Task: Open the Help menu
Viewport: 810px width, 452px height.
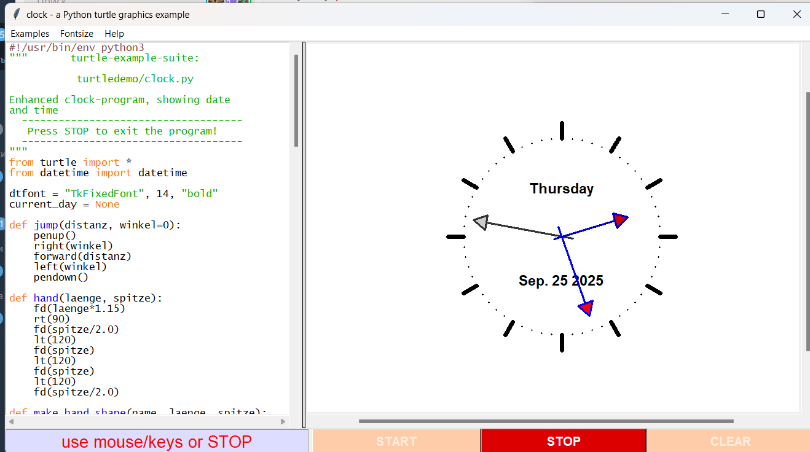Action: [x=114, y=34]
